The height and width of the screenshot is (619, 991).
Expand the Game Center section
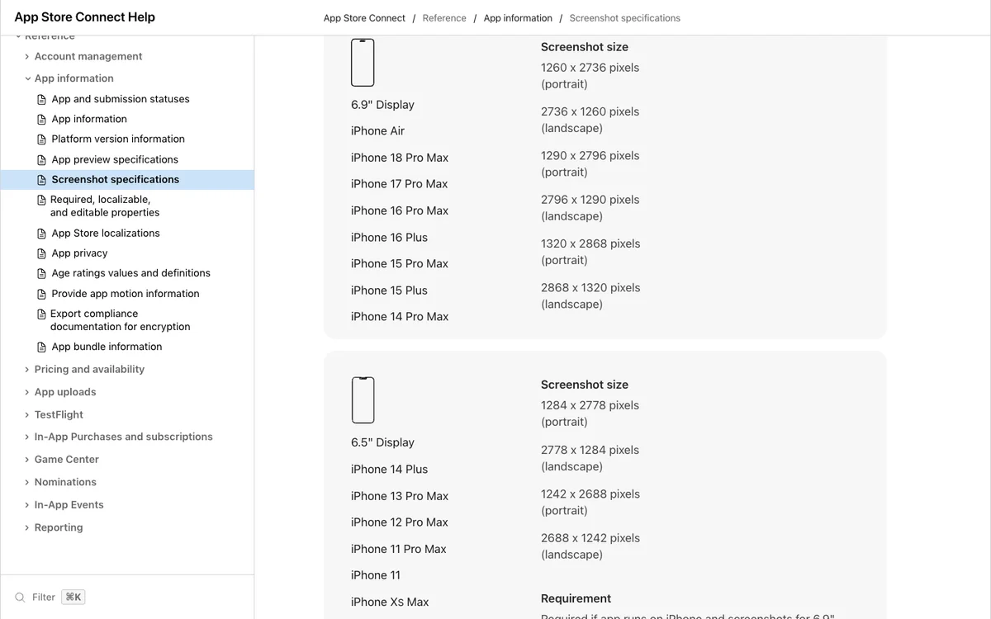point(27,460)
